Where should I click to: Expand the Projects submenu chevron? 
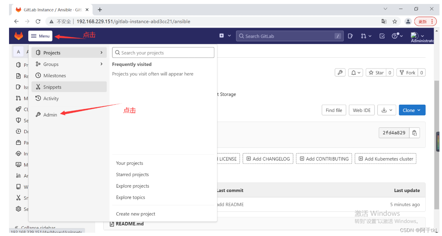click(x=101, y=53)
